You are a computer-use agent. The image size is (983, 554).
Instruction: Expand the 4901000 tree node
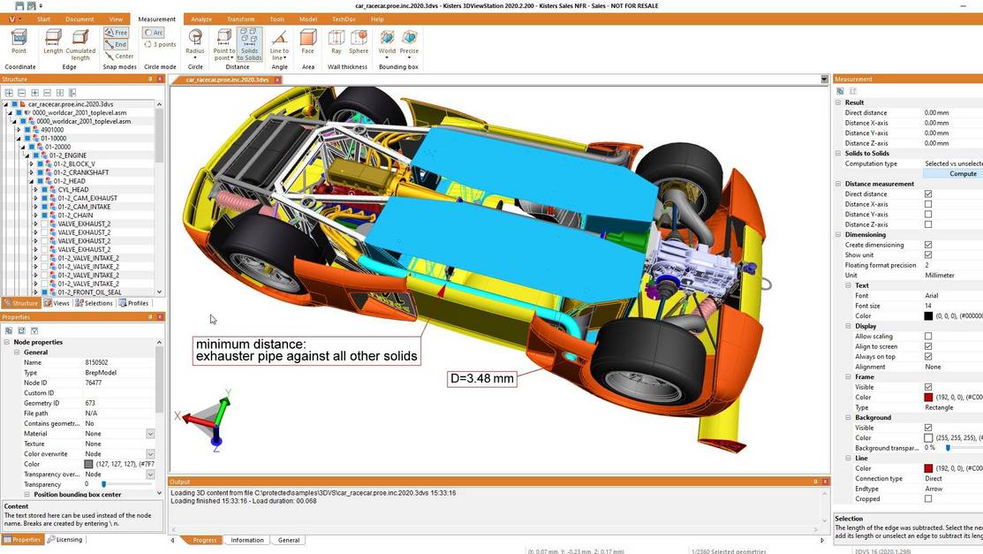click(x=19, y=130)
